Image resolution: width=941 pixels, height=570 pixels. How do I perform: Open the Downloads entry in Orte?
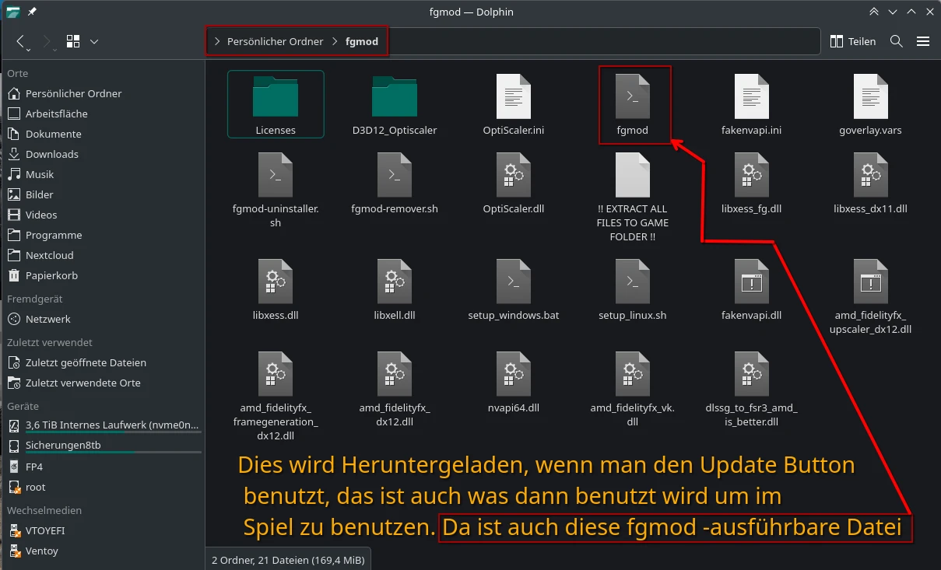point(51,154)
